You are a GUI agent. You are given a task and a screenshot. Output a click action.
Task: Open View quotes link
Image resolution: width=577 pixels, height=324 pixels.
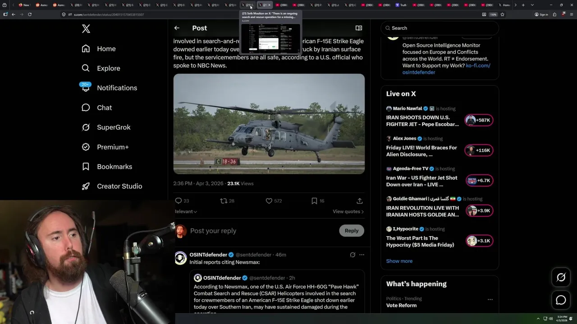click(x=348, y=211)
